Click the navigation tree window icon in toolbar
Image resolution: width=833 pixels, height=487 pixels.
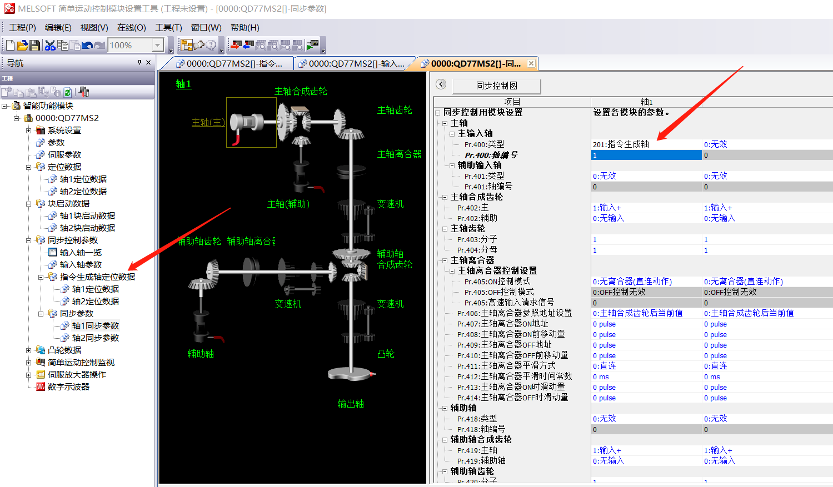(x=186, y=46)
